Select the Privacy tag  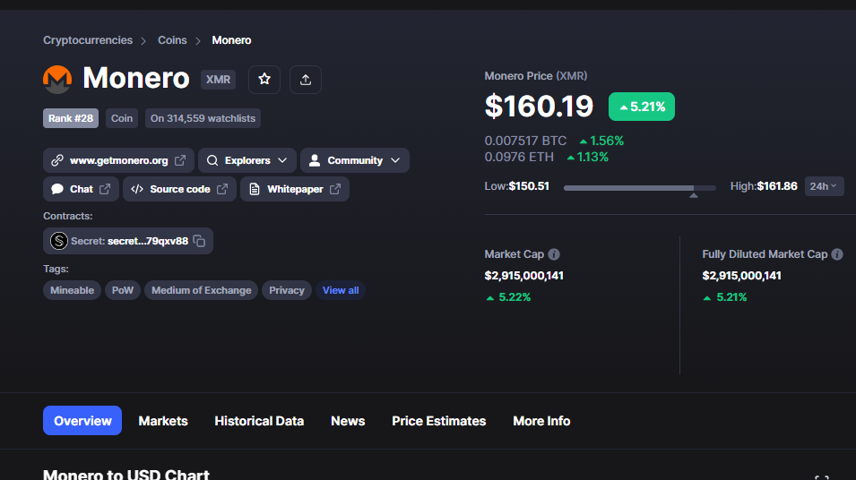[287, 290]
